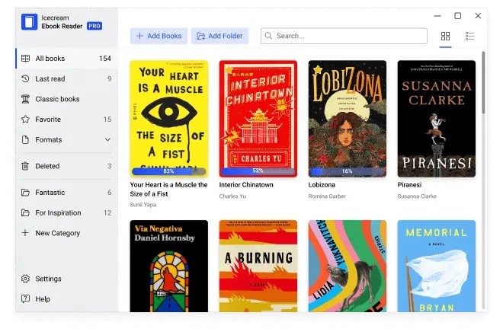Image resolution: width=503 pixels, height=335 pixels.
Task: Select the For Inspiration category
Action: click(x=67, y=212)
